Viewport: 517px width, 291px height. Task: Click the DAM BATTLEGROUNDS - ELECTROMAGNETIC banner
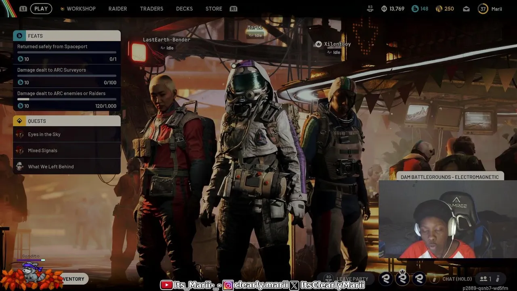pos(450,177)
